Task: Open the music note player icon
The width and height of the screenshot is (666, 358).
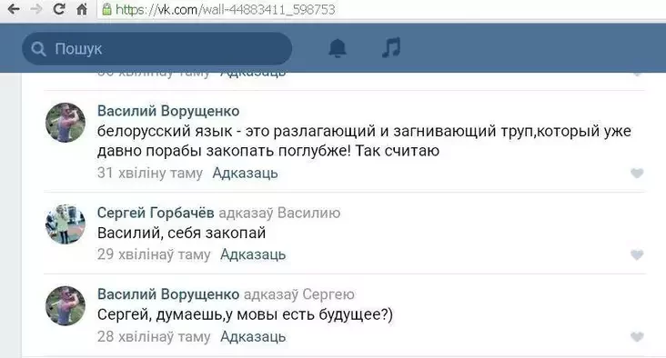Action: pos(391,47)
